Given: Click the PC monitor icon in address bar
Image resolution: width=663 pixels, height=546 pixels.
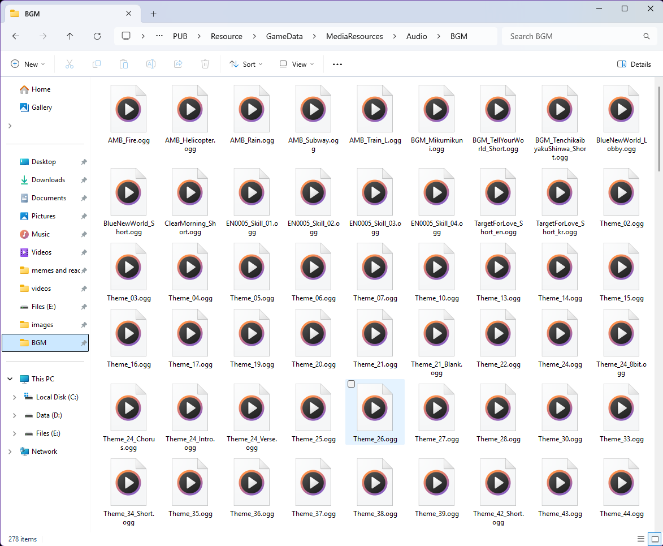Looking at the screenshot, I should 126,36.
